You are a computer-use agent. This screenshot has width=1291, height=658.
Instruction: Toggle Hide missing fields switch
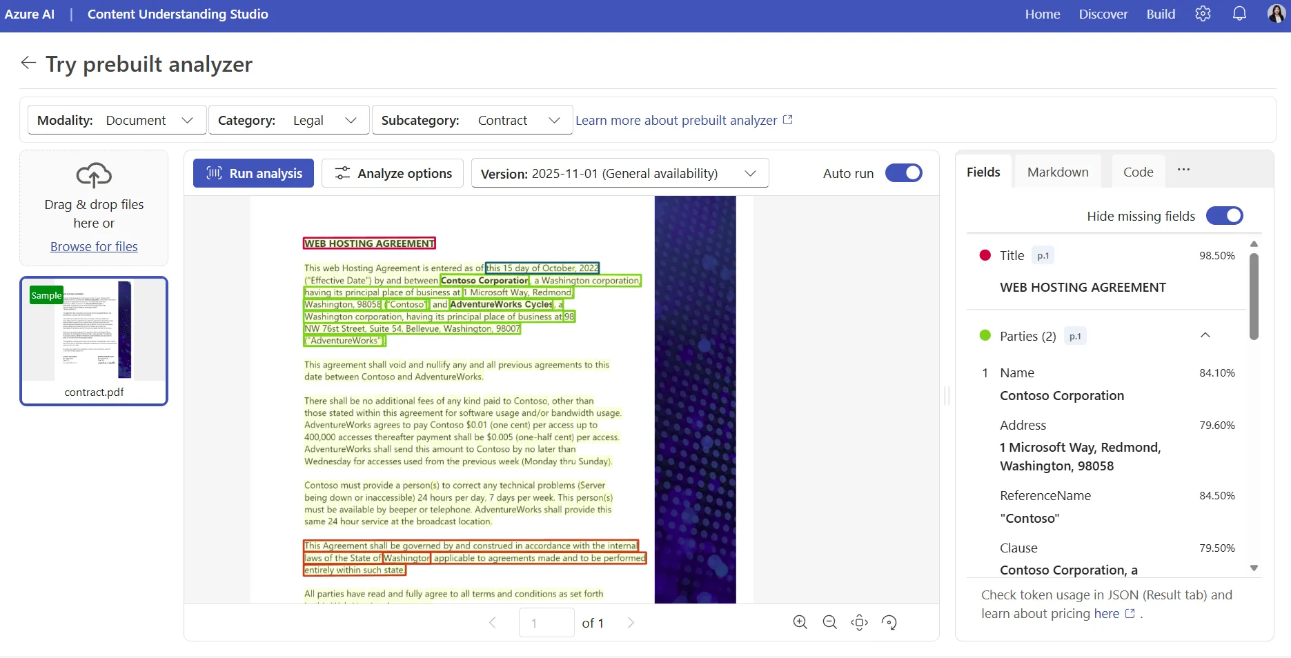point(1225,216)
